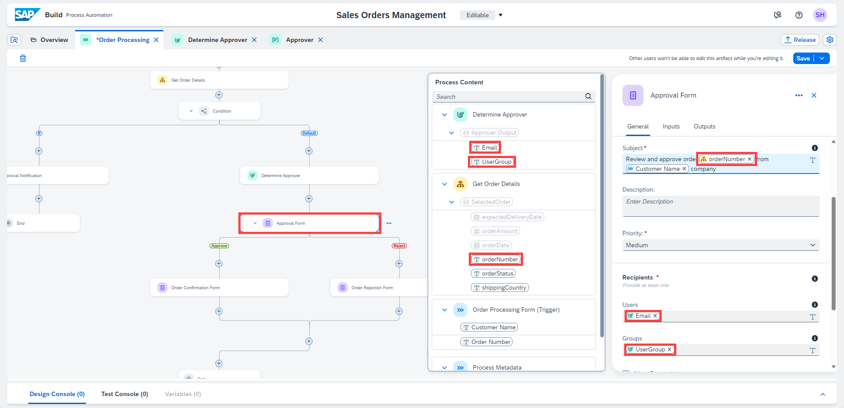Add step under the Reject branch

click(x=399, y=264)
